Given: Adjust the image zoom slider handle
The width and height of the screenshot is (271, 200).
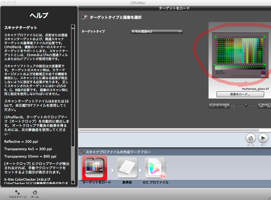Looking at the screenshot, I should pyautogui.click(x=246, y=105).
